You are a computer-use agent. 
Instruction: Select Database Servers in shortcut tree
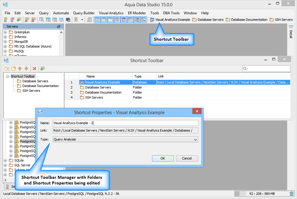point(35,81)
